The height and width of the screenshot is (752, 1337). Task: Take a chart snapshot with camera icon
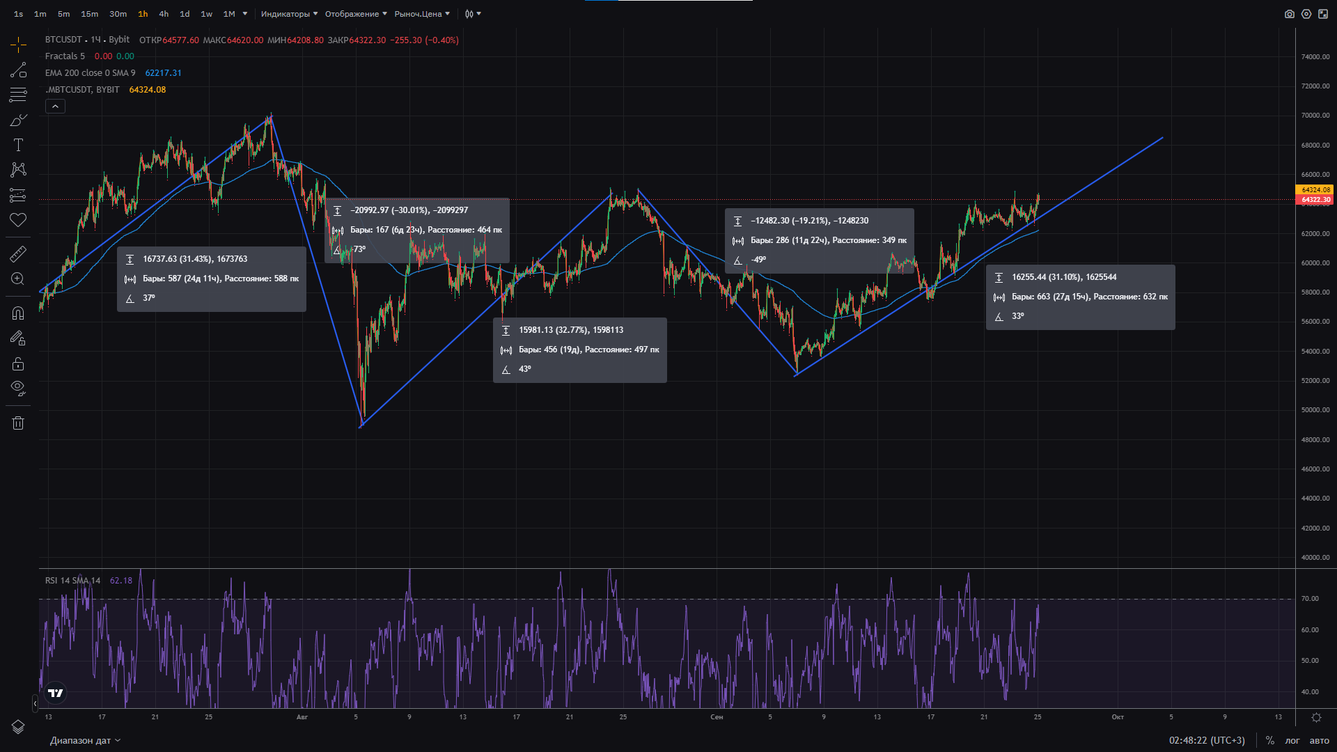pos(1290,14)
